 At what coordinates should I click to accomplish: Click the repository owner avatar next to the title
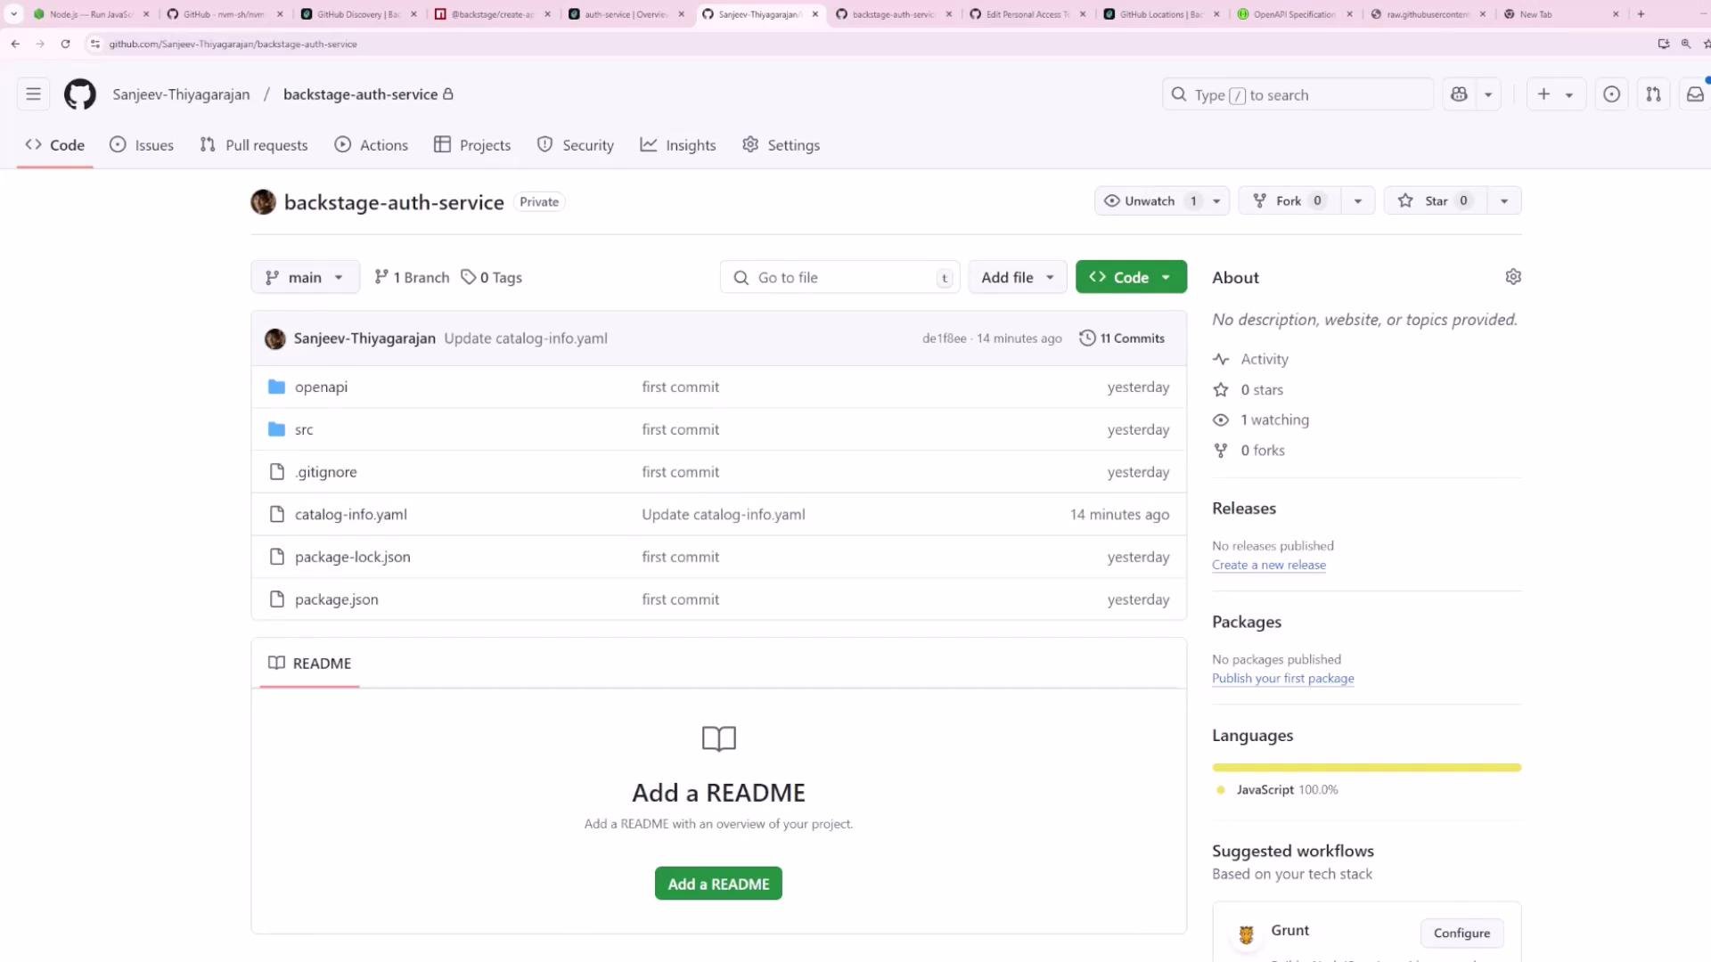point(263,202)
